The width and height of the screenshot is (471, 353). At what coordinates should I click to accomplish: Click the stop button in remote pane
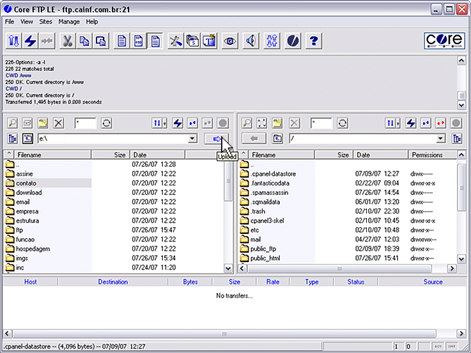(x=456, y=123)
